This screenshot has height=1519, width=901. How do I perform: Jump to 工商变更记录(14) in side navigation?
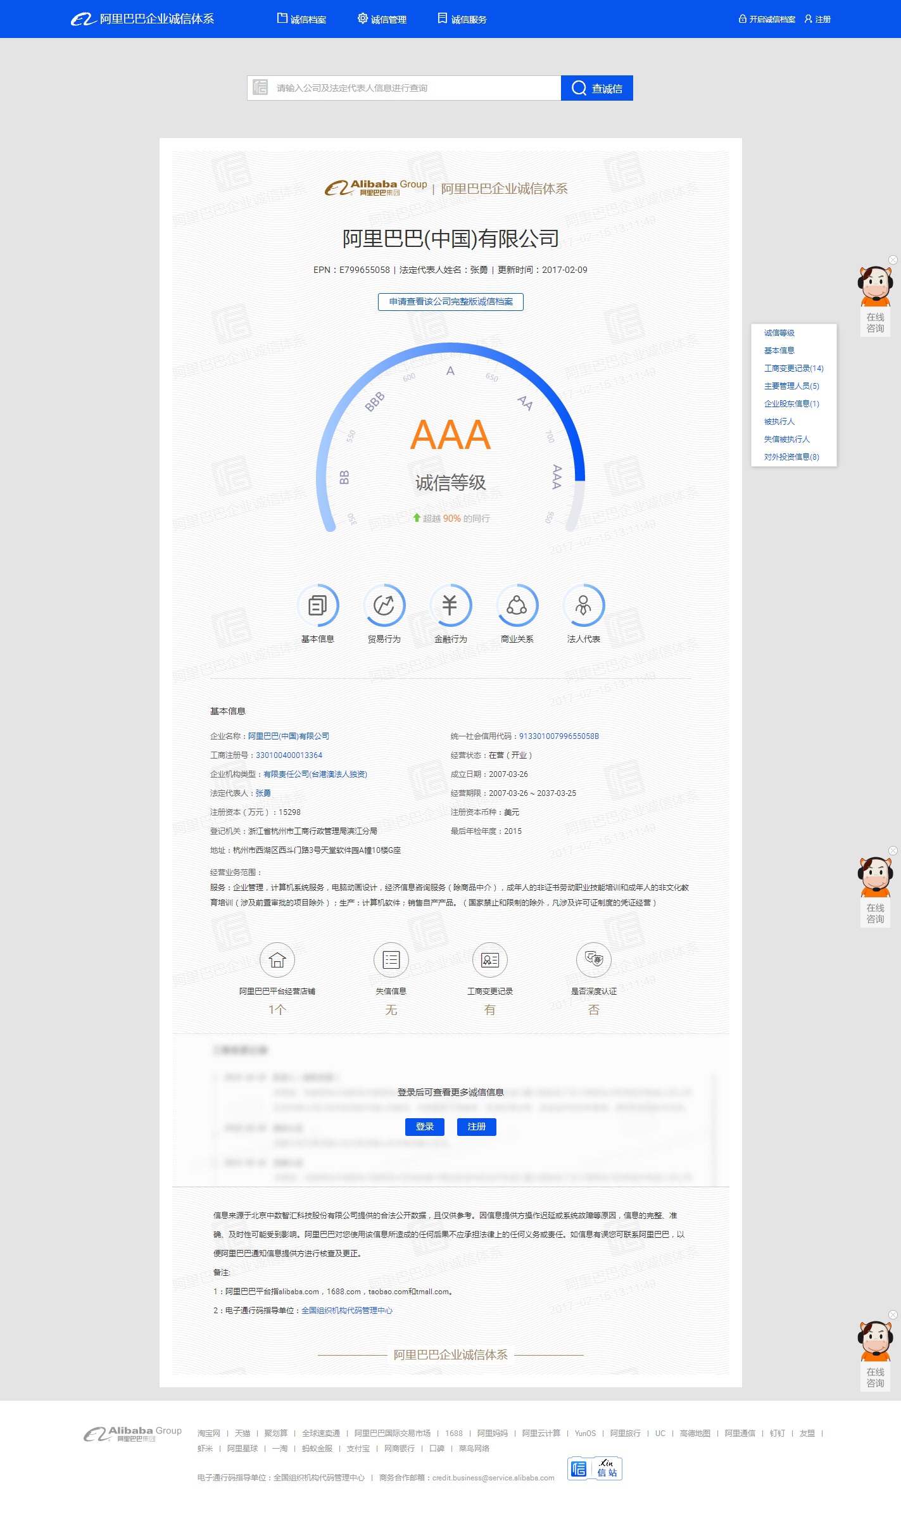(793, 368)
